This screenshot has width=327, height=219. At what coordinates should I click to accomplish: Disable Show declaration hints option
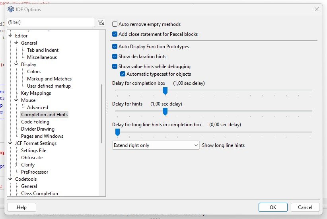(115, 57)
